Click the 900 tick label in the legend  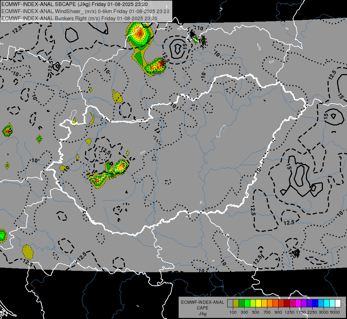(278, 312)
